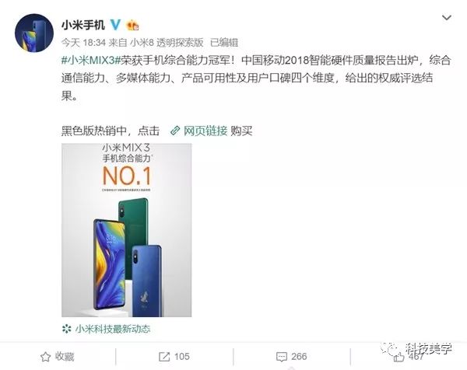Screen dimensions: 467x370
Task: Click the repost icon with 105
Action: 164,357
